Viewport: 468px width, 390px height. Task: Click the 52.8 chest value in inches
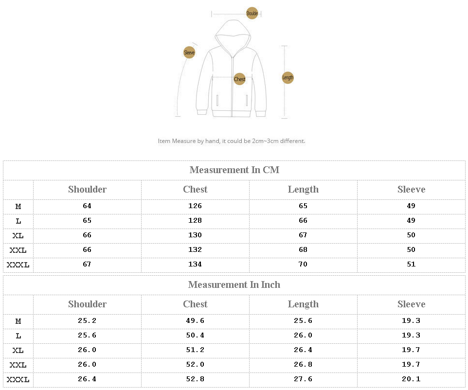(195, 379)
